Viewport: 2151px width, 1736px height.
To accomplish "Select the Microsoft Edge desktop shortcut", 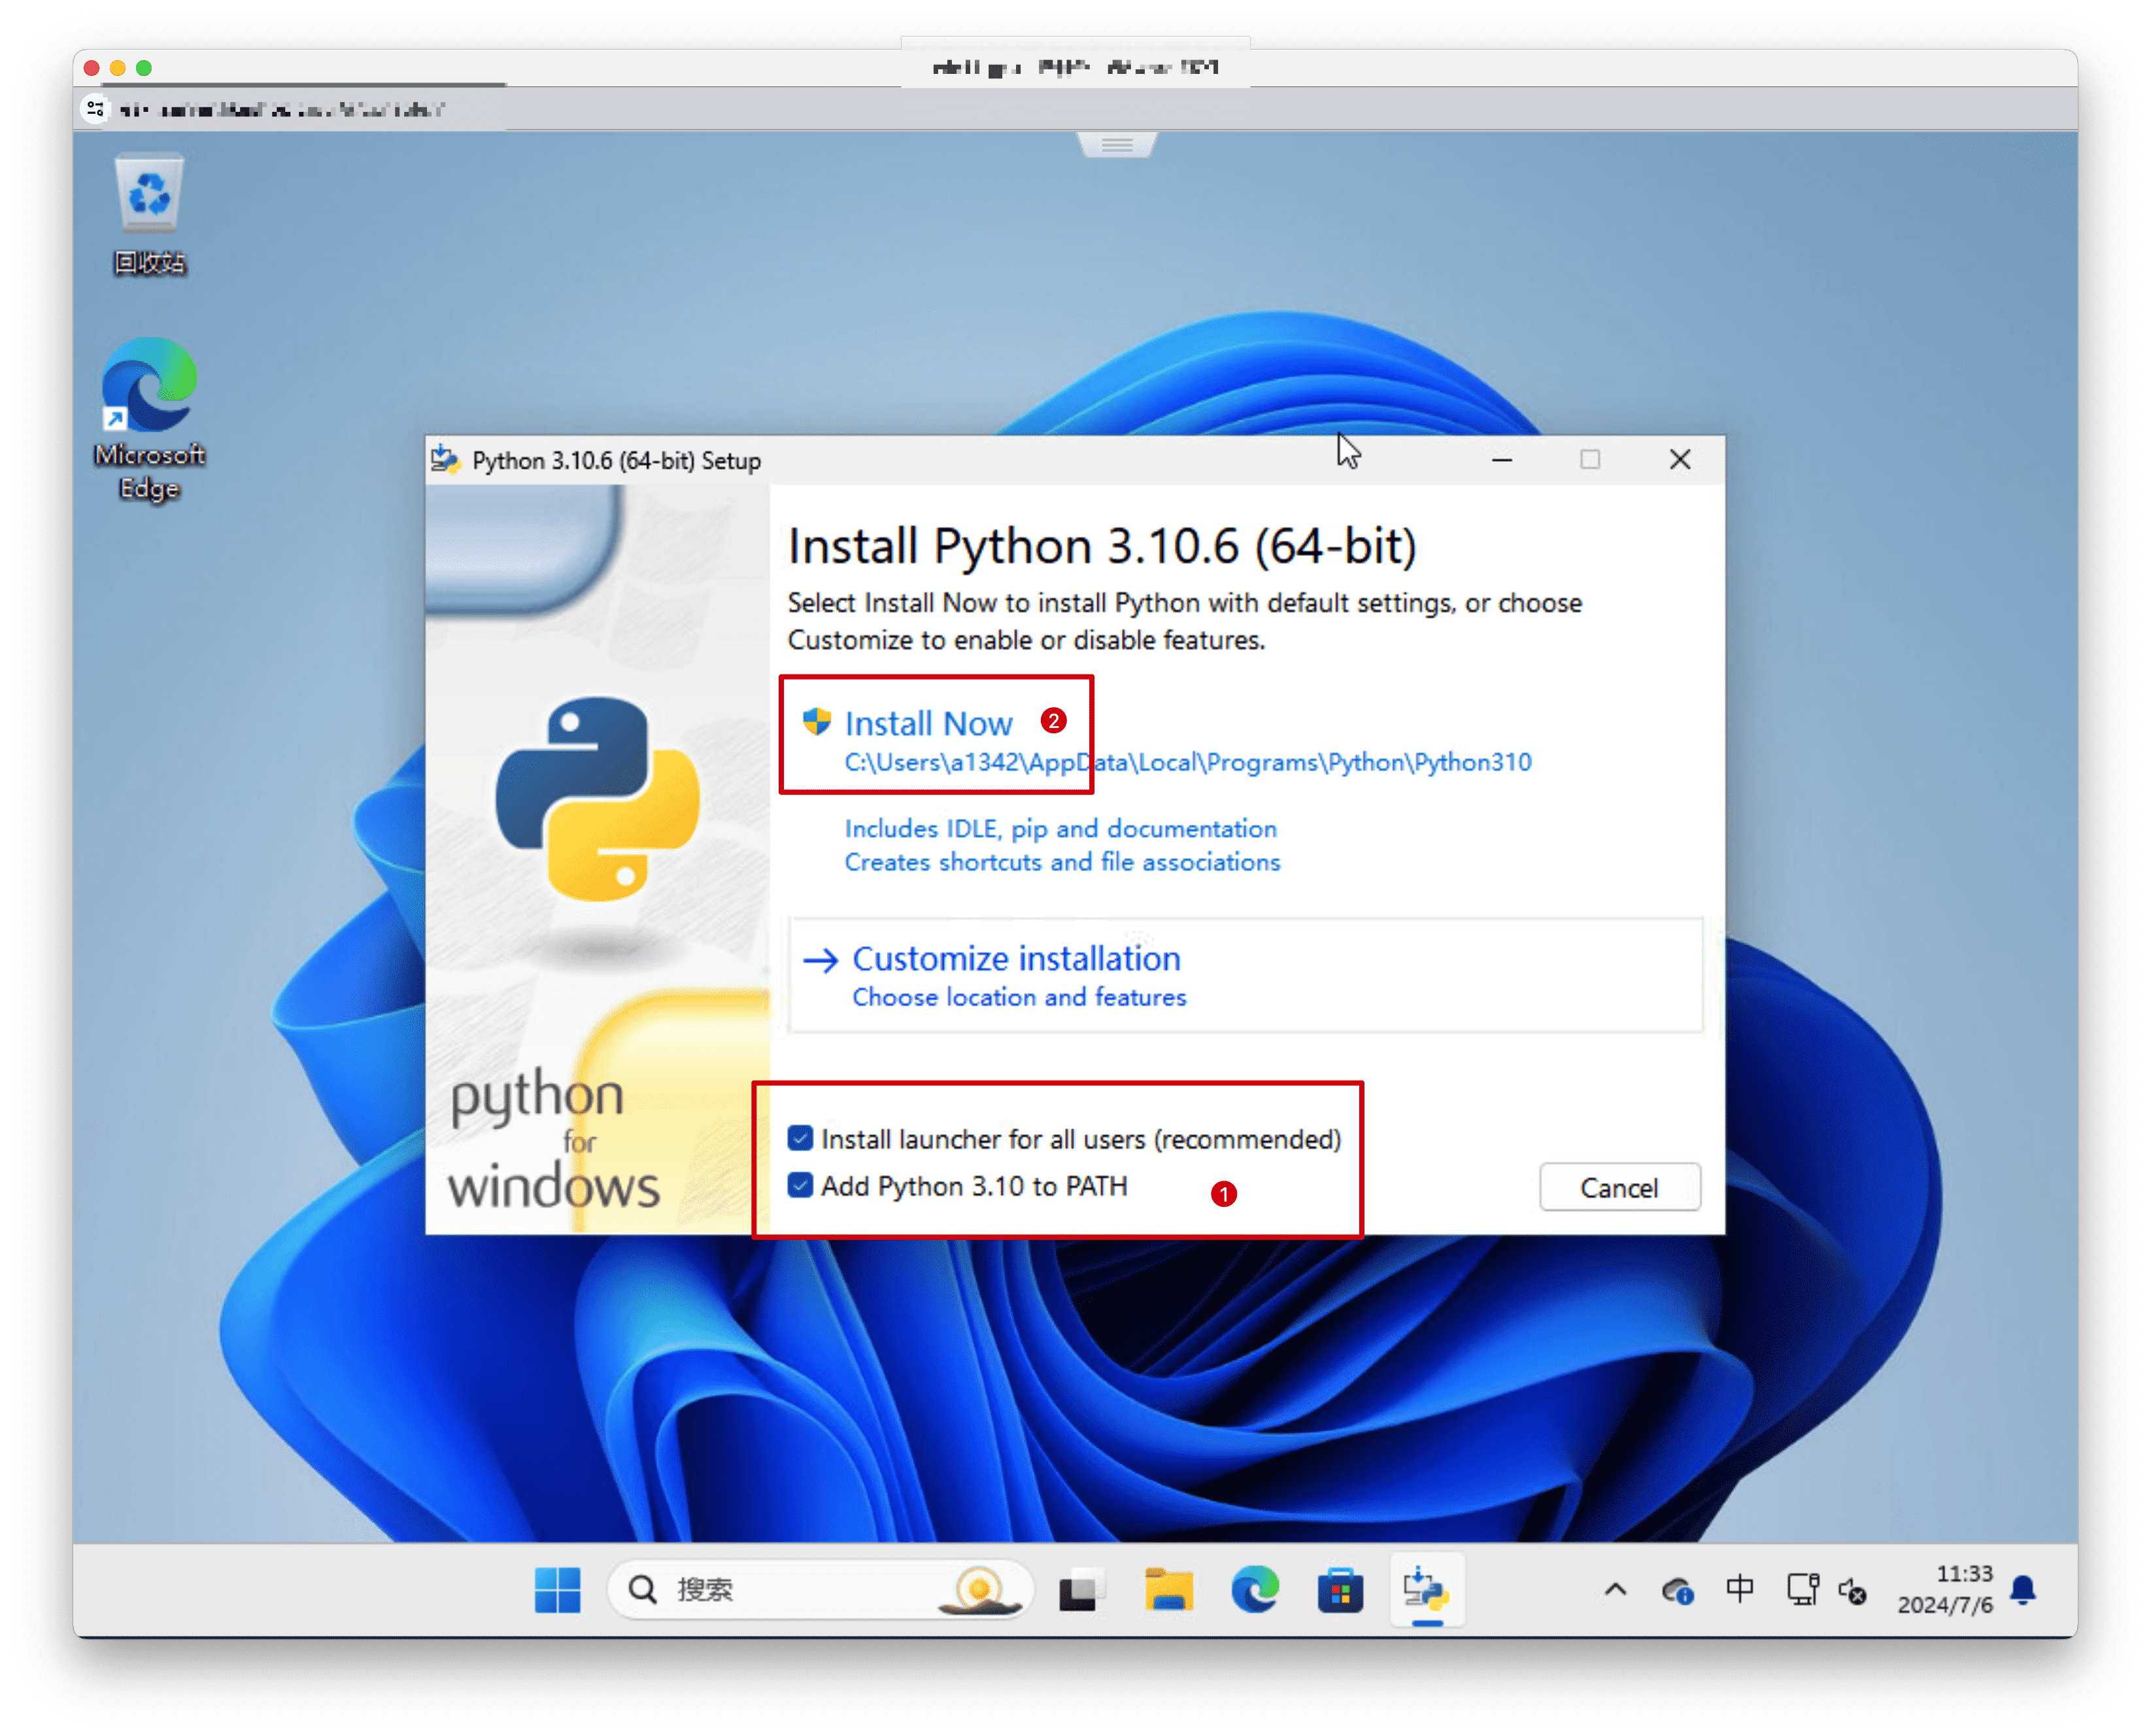I will pyautogui.click(x=149, y=419).
